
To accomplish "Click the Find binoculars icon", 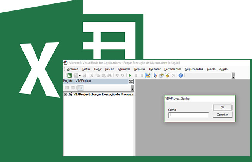I will 109,75.
